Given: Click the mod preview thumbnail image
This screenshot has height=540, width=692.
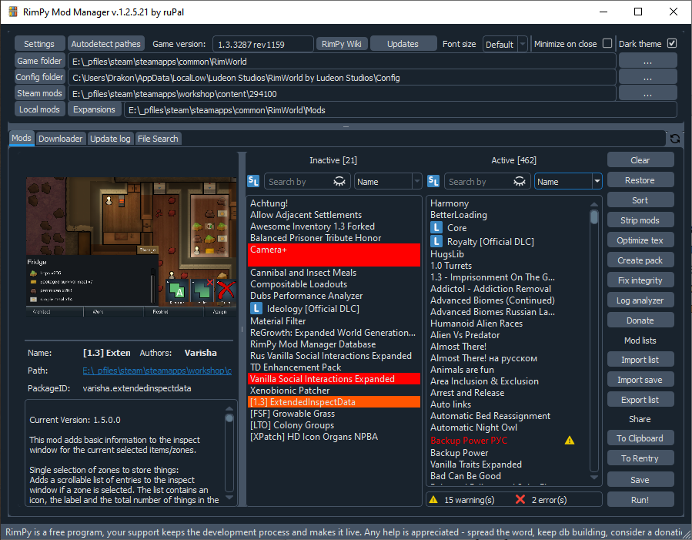Looking at the screenshot, I should [131, 247].
